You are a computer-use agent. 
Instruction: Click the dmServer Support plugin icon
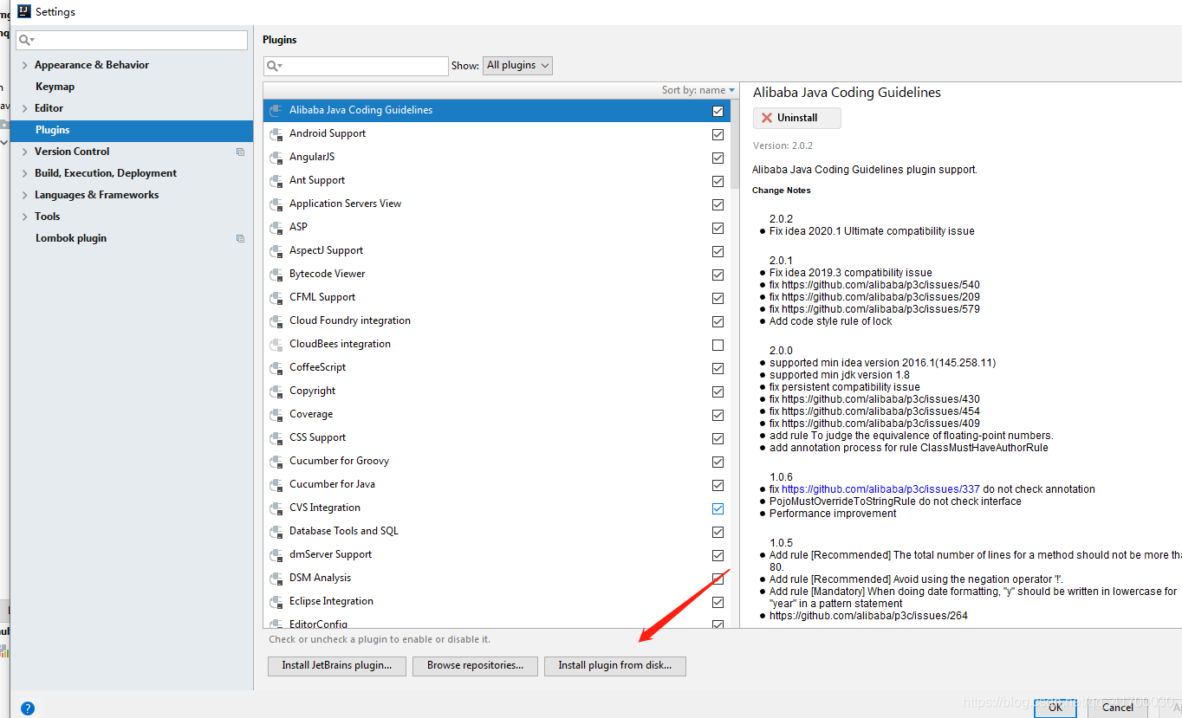276,555
